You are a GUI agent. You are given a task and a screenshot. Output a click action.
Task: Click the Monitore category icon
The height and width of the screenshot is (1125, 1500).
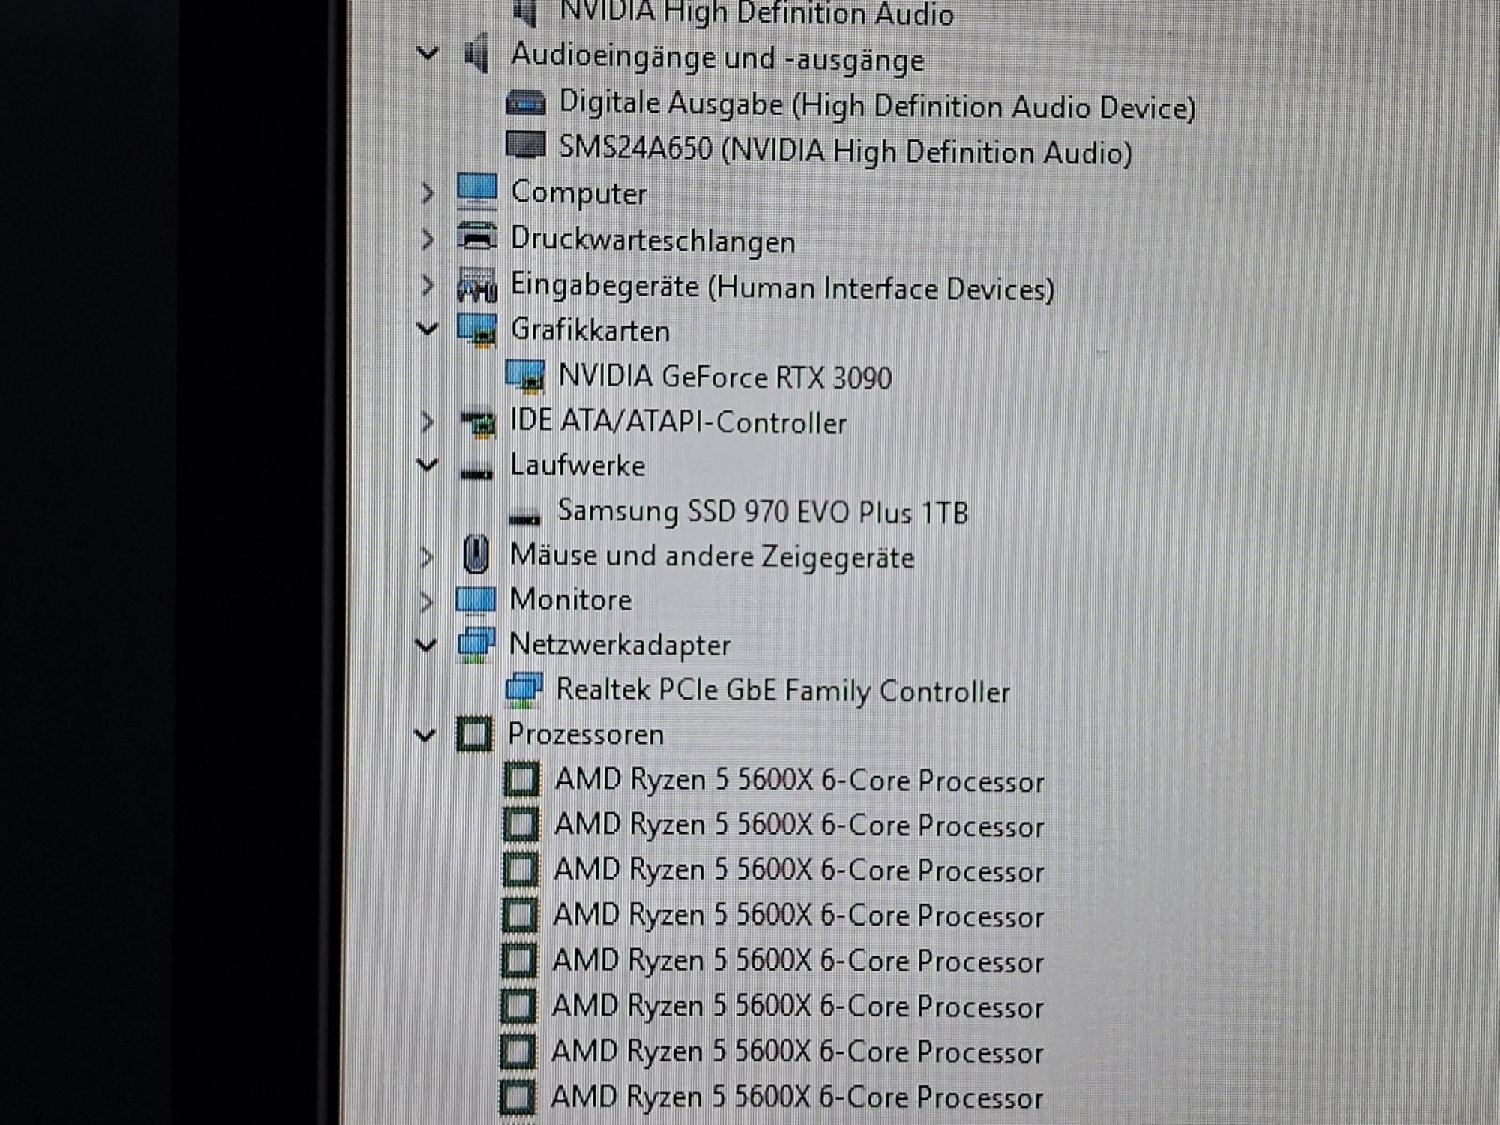pyautogui.click(x=475, y=600)
